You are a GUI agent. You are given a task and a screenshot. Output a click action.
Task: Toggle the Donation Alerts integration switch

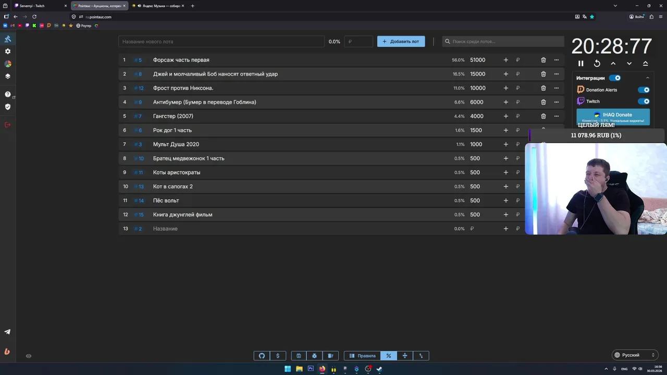coord(644,90)
